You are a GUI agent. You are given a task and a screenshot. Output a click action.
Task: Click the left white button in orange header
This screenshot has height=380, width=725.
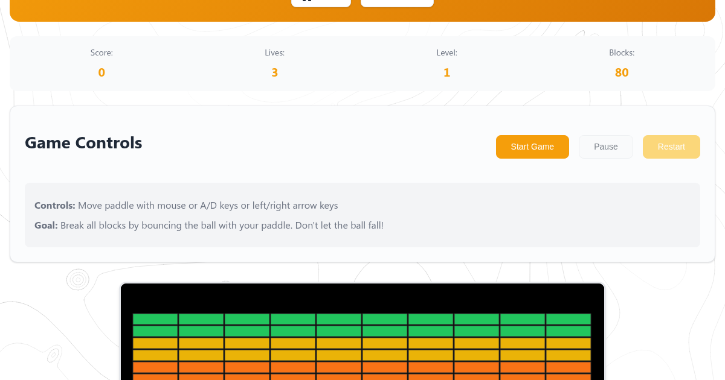click(321, 2)
